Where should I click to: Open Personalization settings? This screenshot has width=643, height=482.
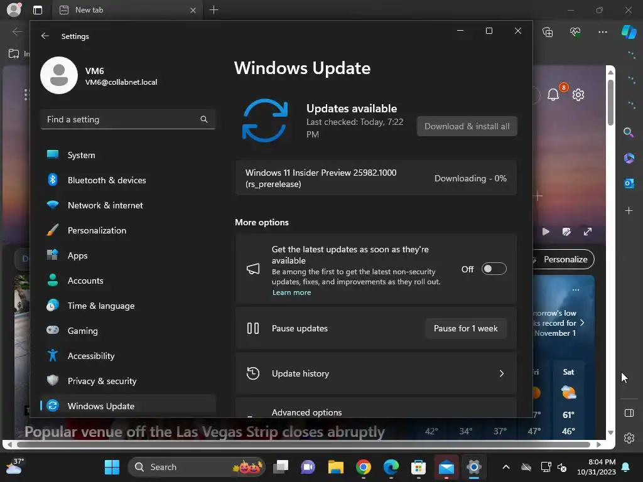(x=128, y=230)
